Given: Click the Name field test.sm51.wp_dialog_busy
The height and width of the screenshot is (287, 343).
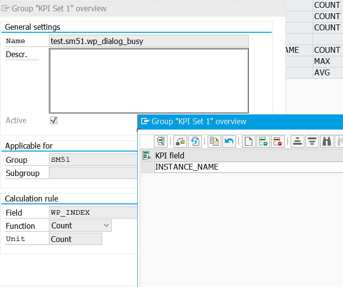Looking at the screenshot, I should (x=149, y=41).
